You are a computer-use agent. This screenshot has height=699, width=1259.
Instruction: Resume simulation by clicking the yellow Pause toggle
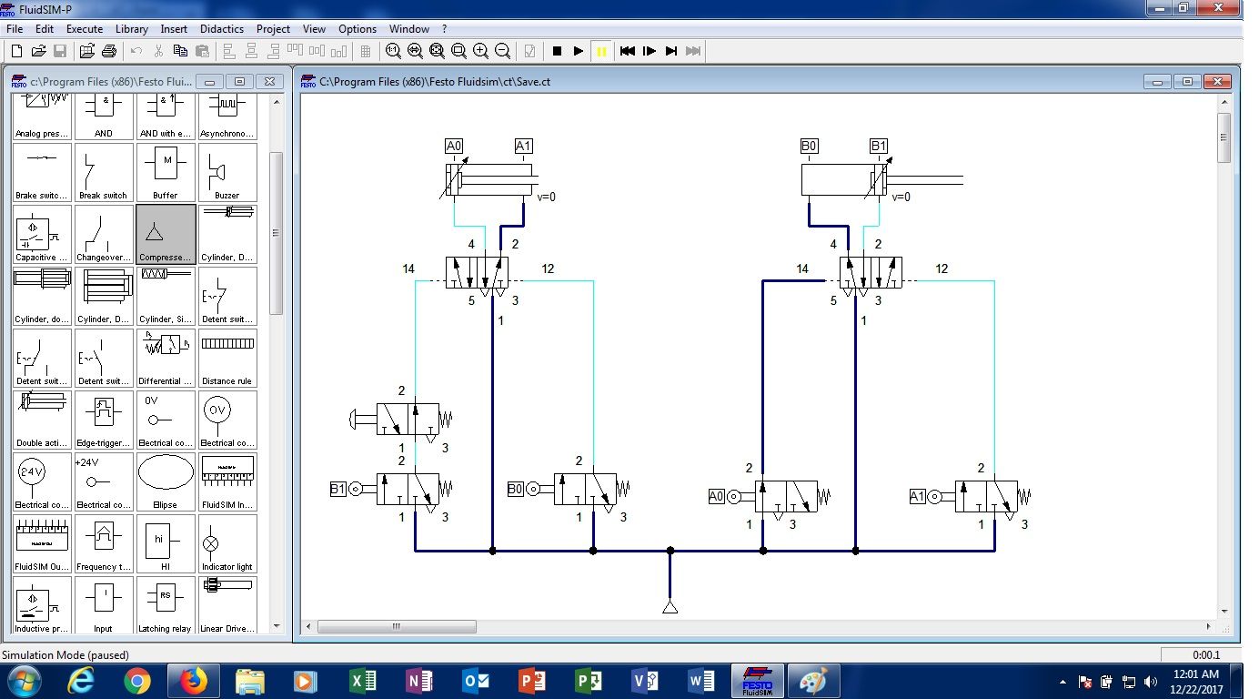tap(602, 51)
